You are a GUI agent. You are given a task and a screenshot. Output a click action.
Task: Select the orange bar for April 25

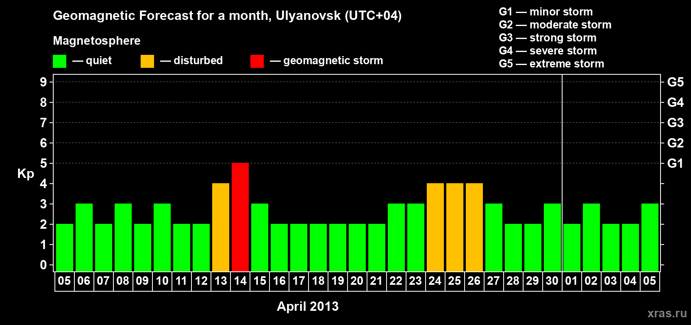(455, 227)
